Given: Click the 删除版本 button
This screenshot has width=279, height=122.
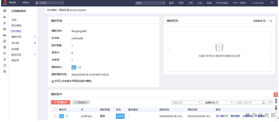Looking at the screenshot, I should 81,102.
